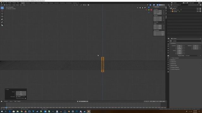The image size is (202, 113).
Task: Select the Scale tool
Action: pos(2,19)
